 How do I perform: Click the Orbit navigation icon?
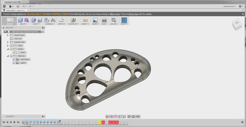pos(107,116)
